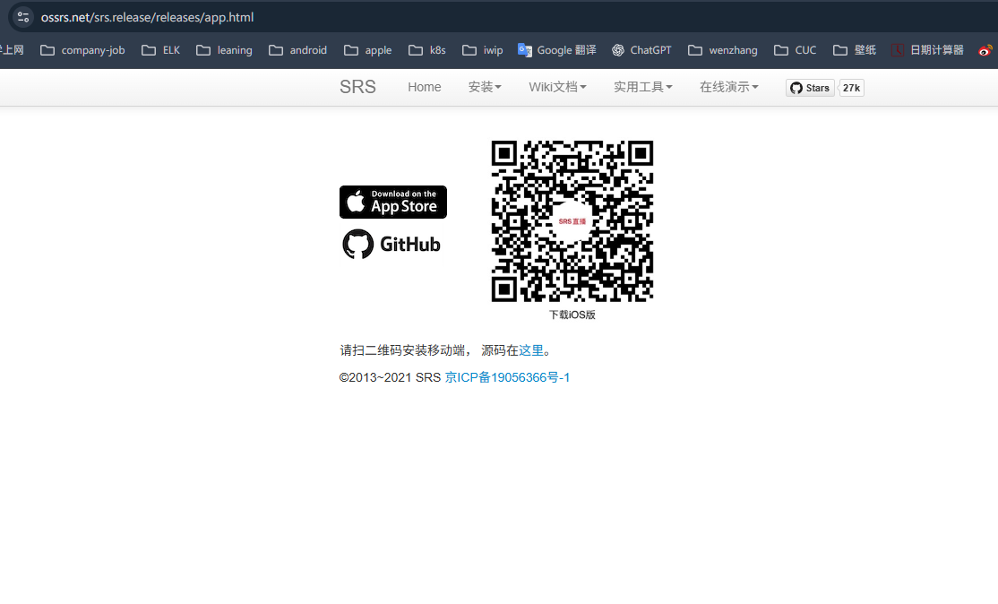Click Download on the App Store badge
This screenshot has height=604, width=998.
point(393,202)
